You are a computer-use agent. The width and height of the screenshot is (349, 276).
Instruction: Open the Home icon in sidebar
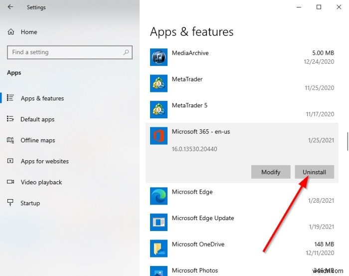coord(10,32)
